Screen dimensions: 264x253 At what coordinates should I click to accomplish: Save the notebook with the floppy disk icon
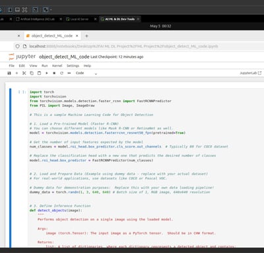coord(9,73)
